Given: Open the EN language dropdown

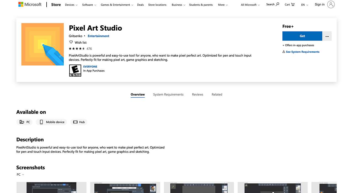Looking at the screenshot, I should 304,5.
